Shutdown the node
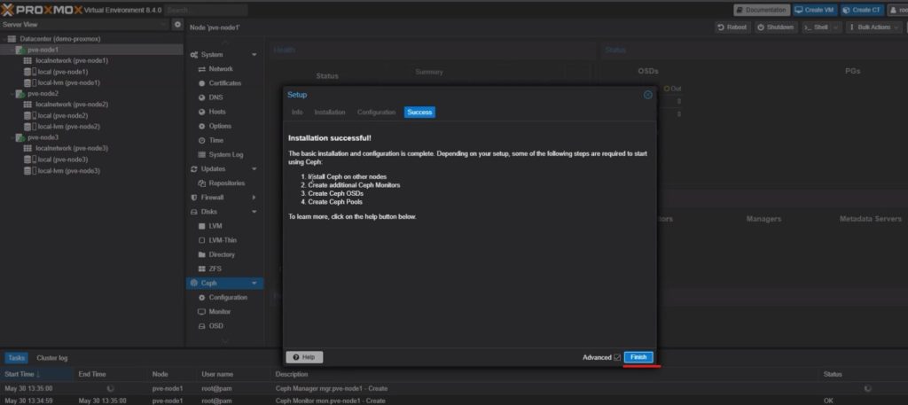908x405 pixels. coord(775,27)
